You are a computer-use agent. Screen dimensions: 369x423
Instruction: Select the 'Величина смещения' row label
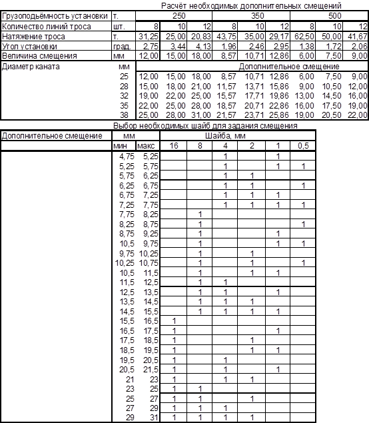(x=39, y=56)
